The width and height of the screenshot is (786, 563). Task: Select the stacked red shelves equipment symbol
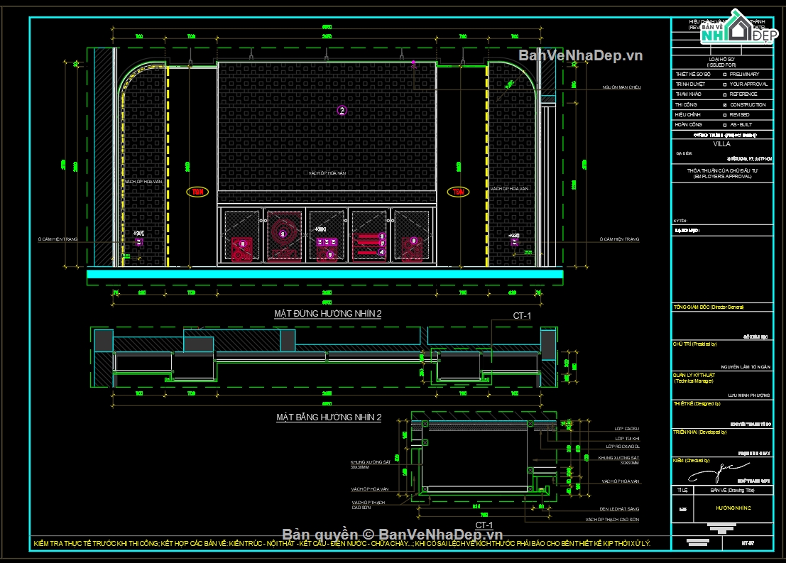(369, 242)
